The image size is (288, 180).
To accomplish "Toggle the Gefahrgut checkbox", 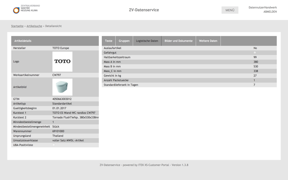I will coord(254,53).
